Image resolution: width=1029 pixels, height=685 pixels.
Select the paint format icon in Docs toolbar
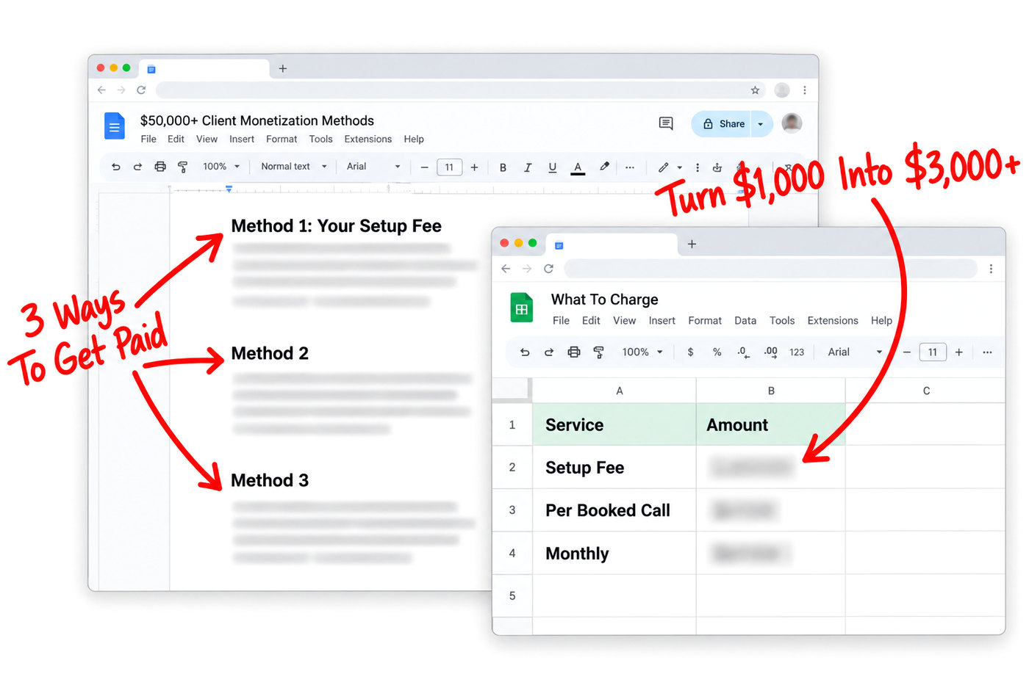pos(183,167)
